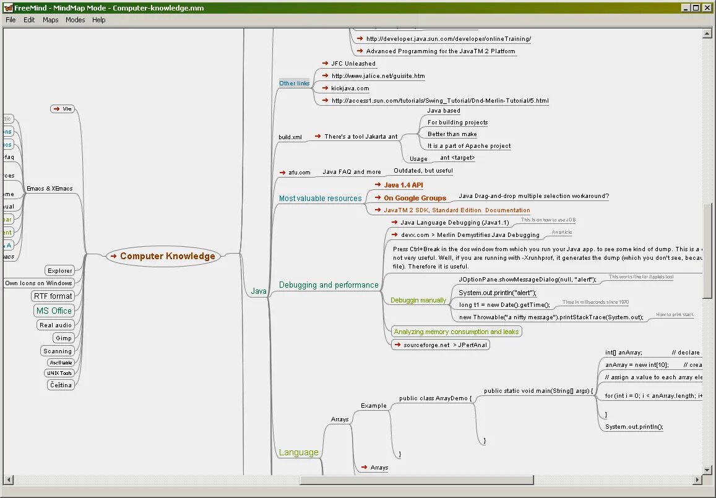Viewport: 716px width, 498px height.
Task: Select the Real audio node
Action: 55,325
